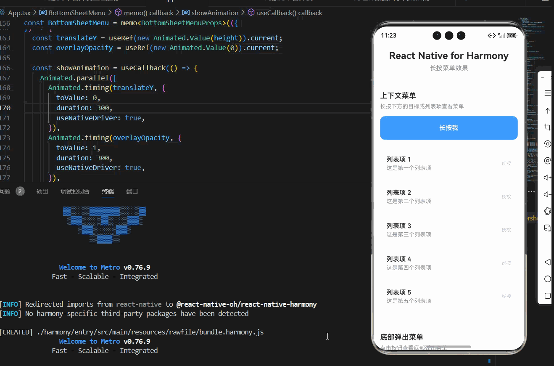Tap the 'React Native for Harmony' title
The image size is (554, 366).
coord(448,56)
